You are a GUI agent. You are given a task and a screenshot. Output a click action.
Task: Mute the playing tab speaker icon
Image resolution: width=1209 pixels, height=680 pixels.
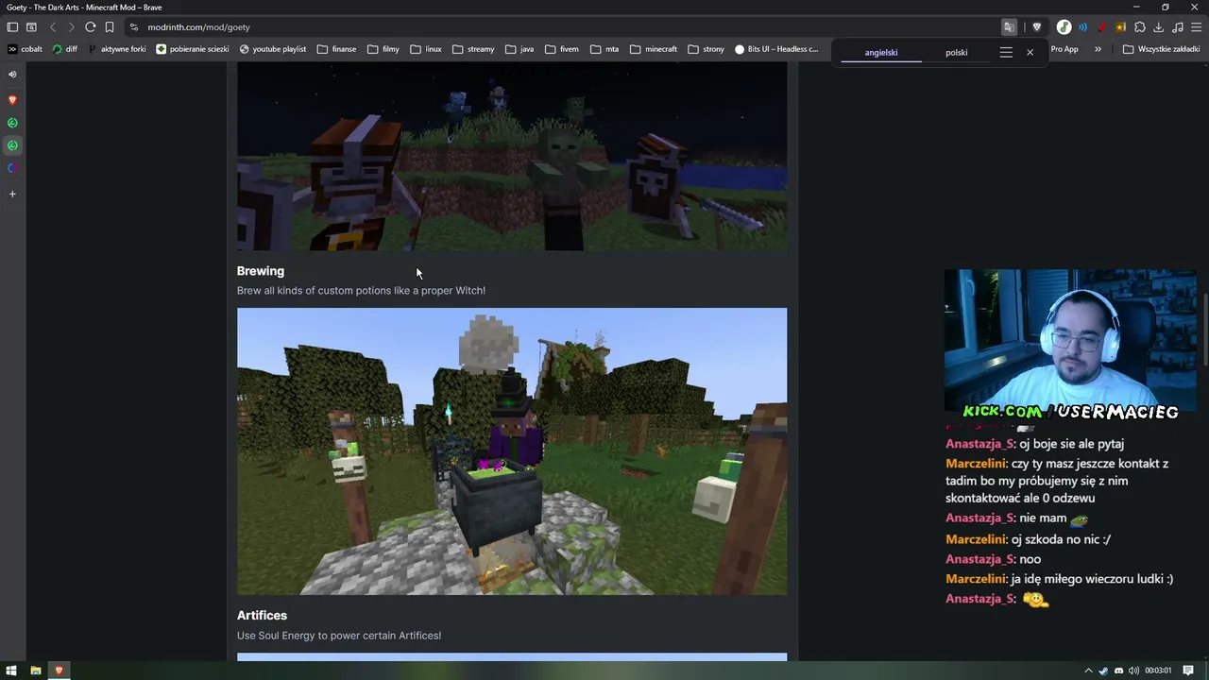12,74
